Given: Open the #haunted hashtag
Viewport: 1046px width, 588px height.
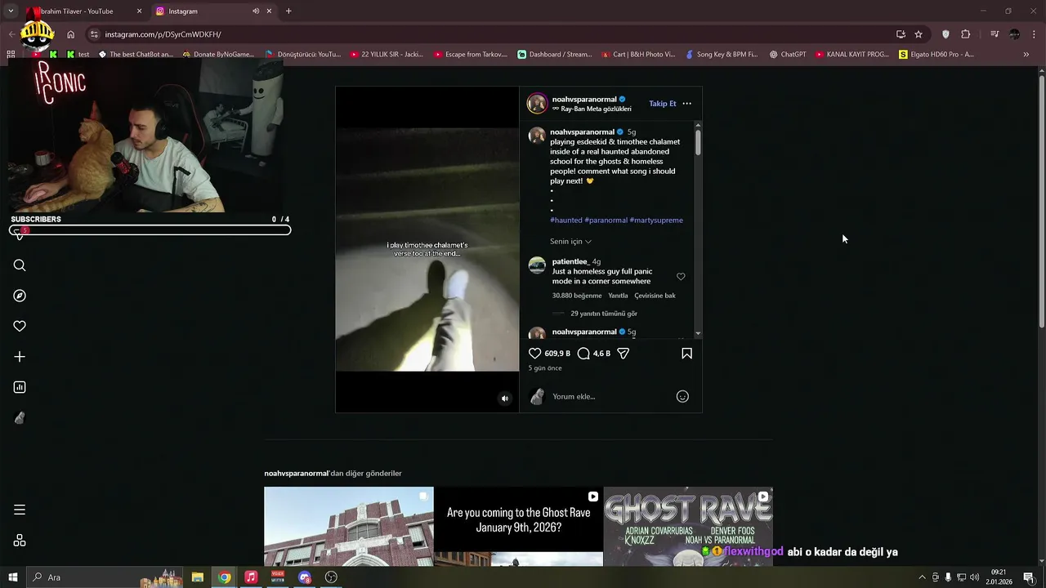Looking at the screenshot, I should click(x=566, y=220).
